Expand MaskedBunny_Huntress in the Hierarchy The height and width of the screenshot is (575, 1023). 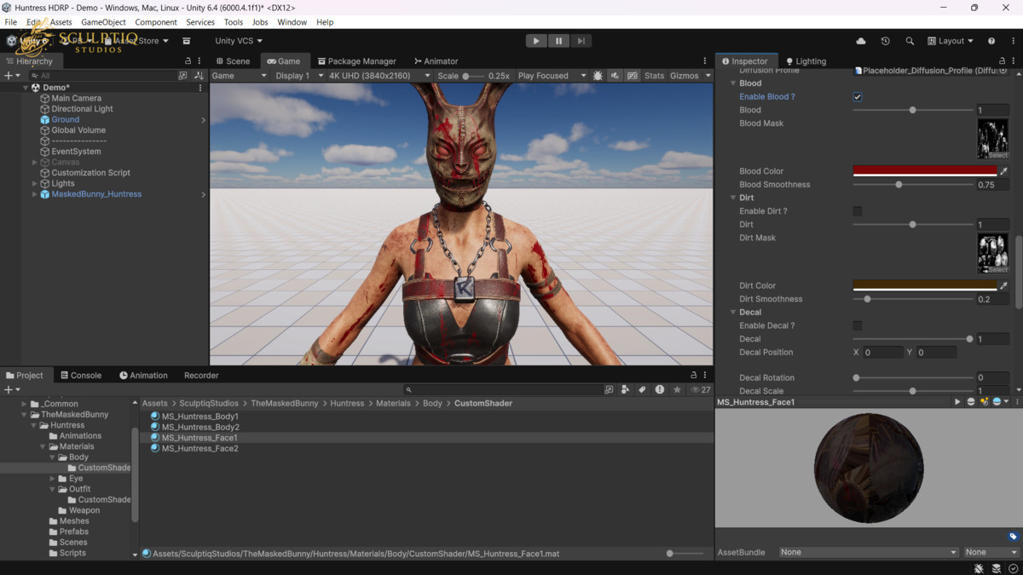click(x=35, y=194)
